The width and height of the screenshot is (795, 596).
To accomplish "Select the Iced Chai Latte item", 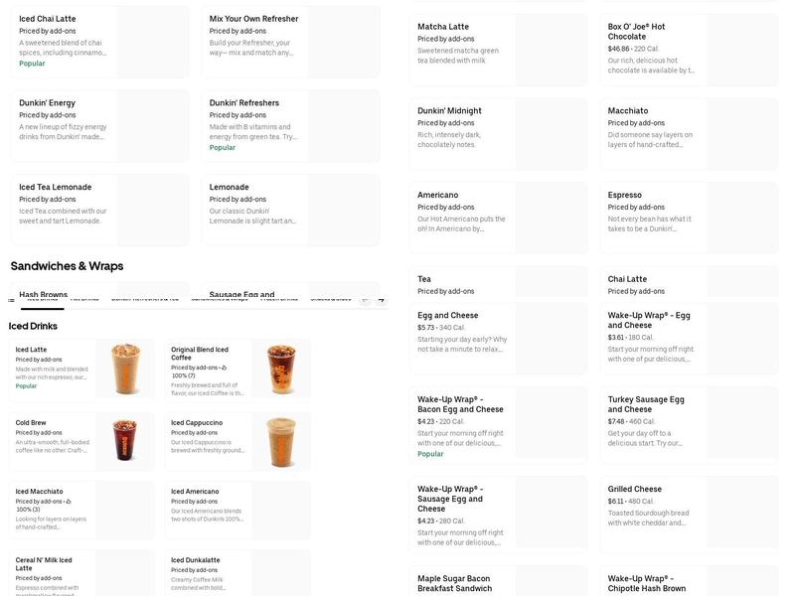I will click(94, 40).
